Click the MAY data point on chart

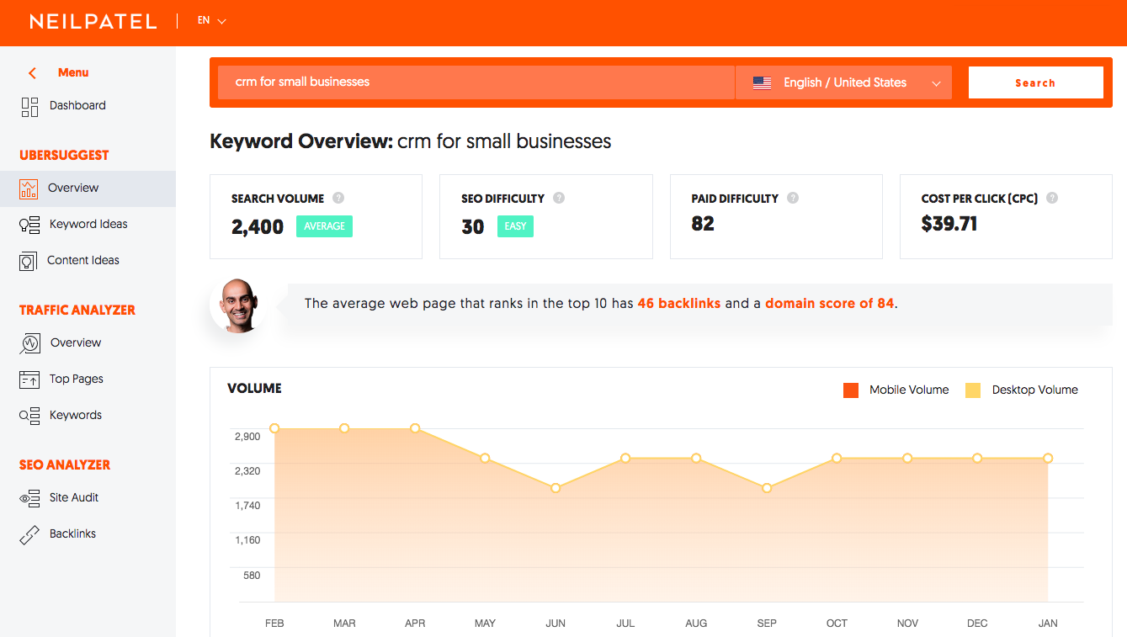[485, 459]
